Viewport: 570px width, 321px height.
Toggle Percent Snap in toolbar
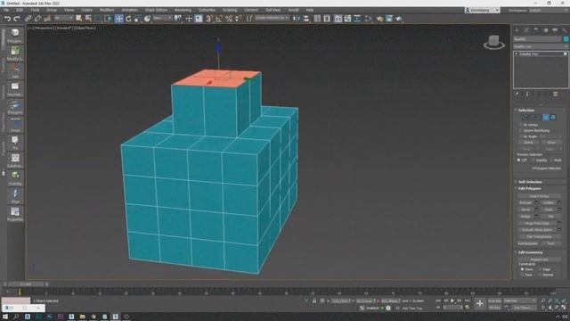[229, 18]
